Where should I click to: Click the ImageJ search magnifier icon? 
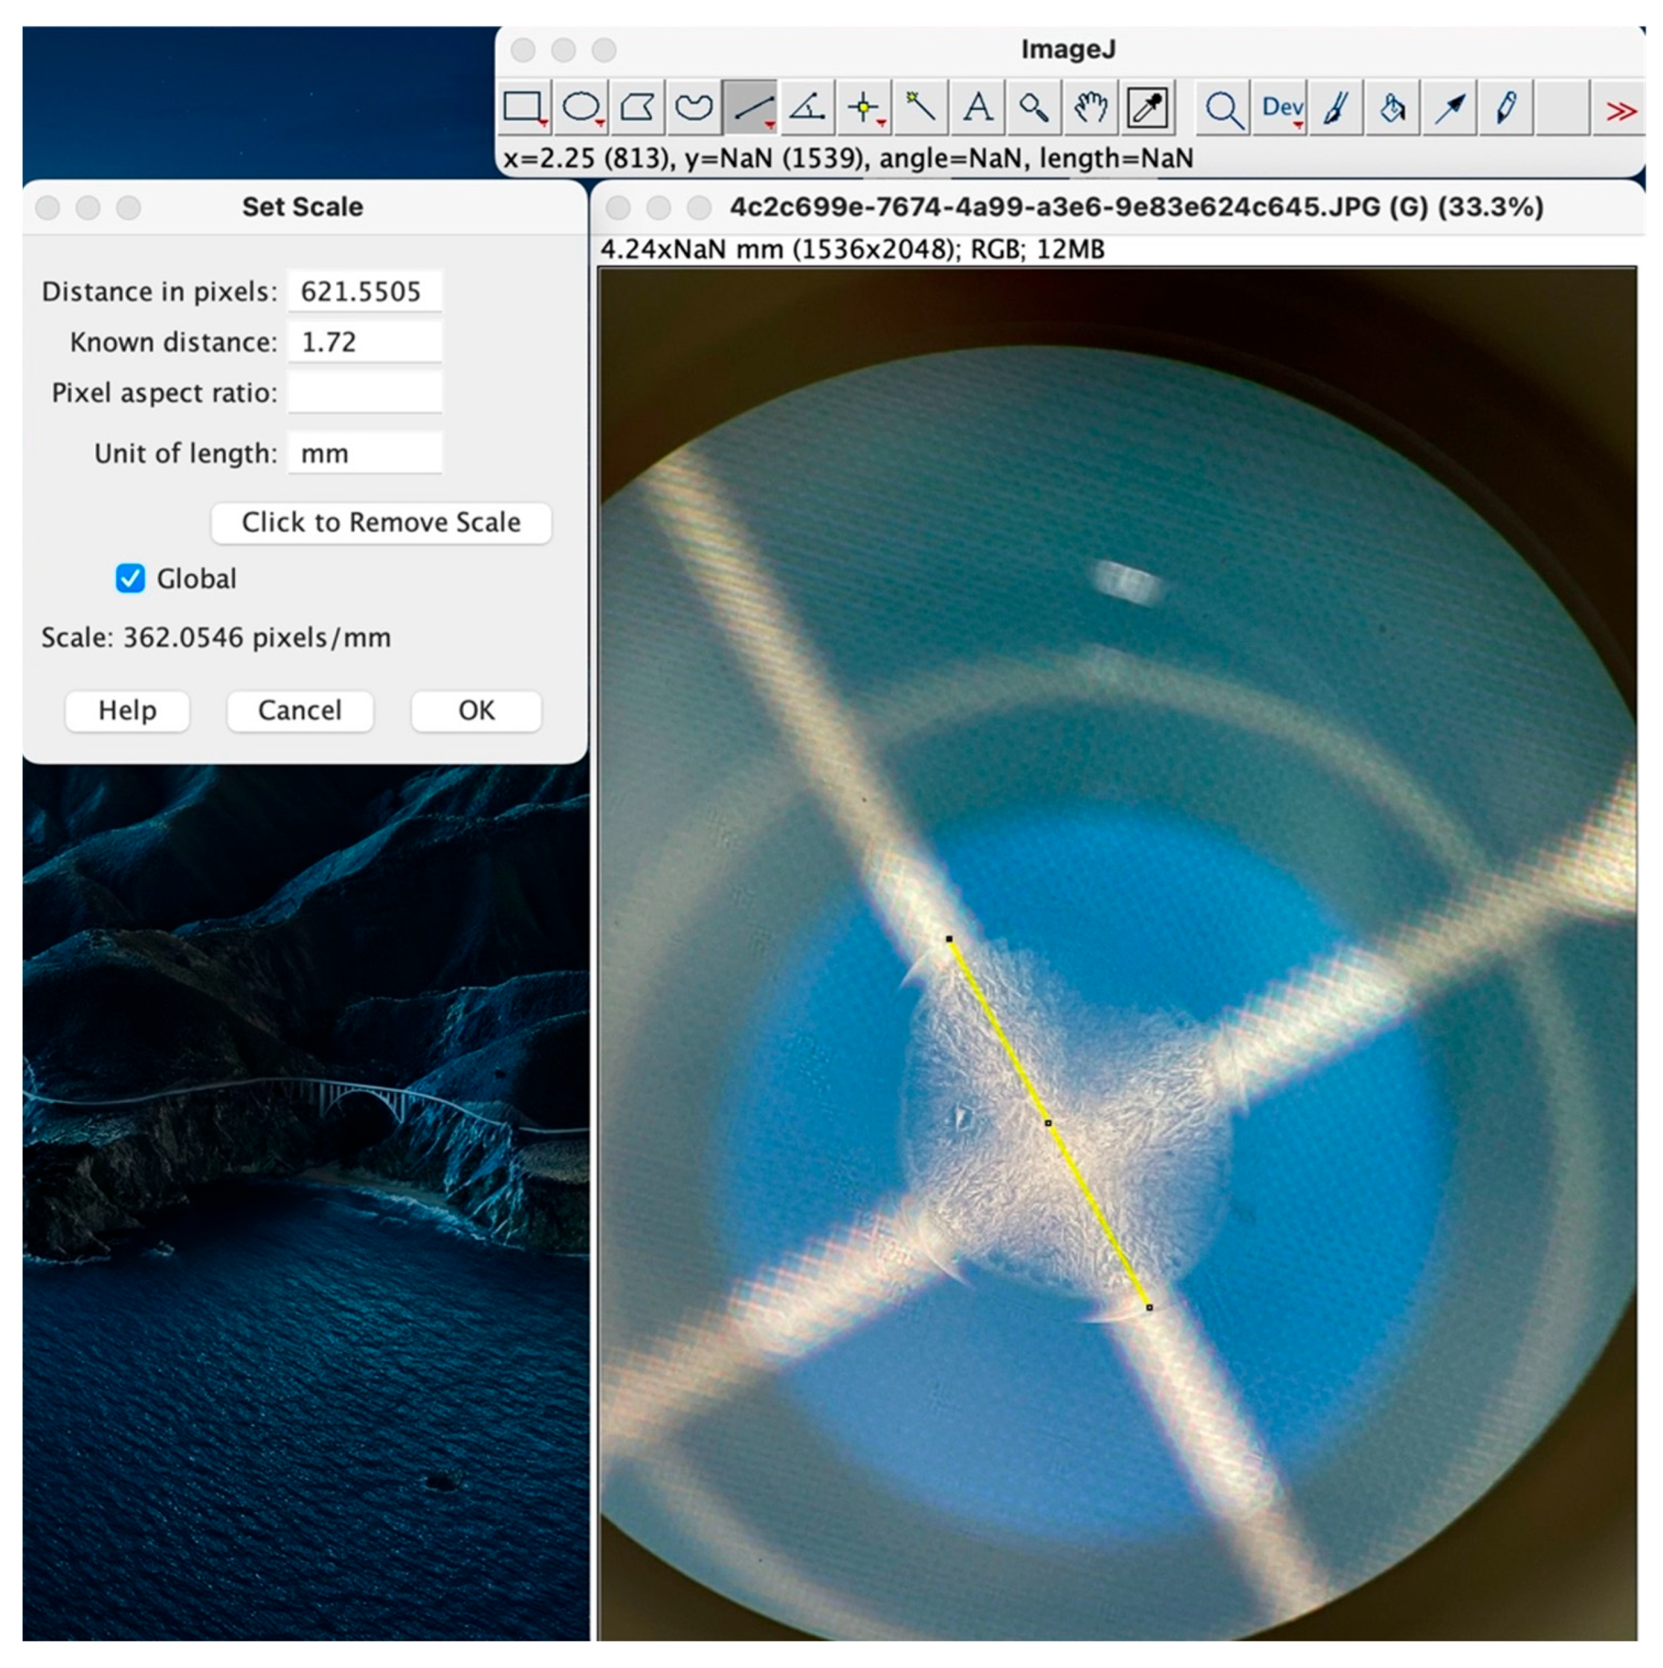pyautogui.click(x=1224, y=108)
